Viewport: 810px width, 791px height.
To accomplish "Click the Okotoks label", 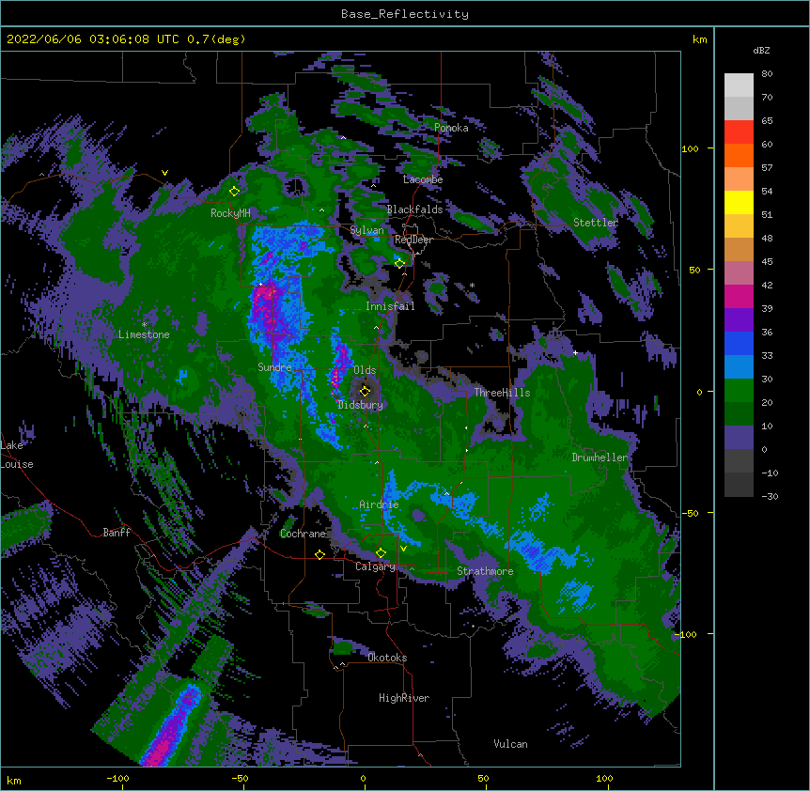I will 387,658.
